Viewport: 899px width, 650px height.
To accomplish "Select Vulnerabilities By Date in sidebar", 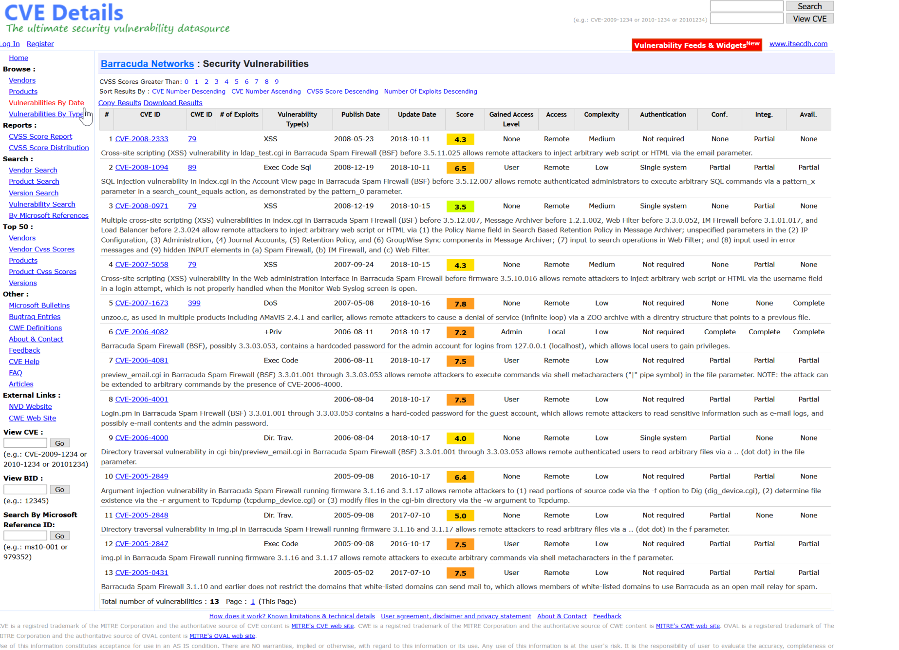I will tap(46, 103).
